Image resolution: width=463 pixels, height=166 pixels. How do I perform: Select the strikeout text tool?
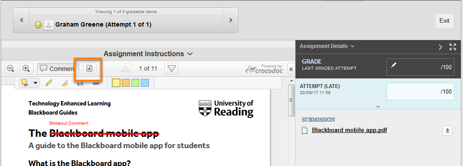click(96, 84)
